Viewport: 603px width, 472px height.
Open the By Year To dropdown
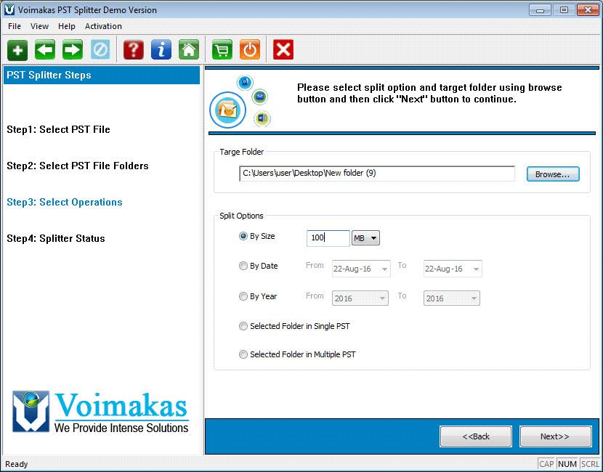(x=451, y=298)
